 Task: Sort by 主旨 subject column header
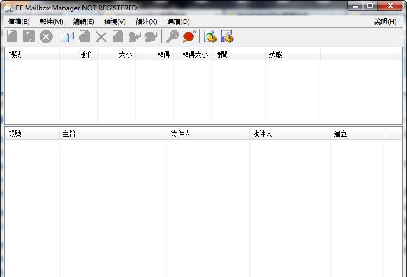(113, 134)
